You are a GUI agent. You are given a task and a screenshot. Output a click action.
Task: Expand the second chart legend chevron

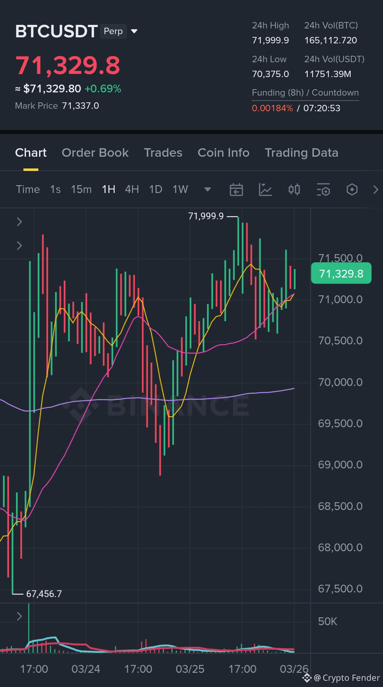point(20,246)
